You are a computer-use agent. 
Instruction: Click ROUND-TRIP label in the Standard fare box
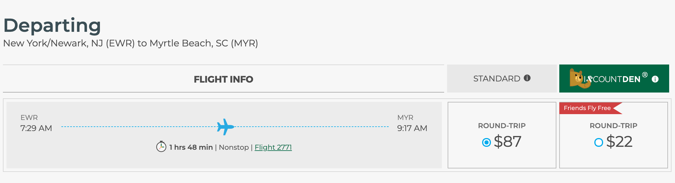pyautogui.click(x=502, y=126)
